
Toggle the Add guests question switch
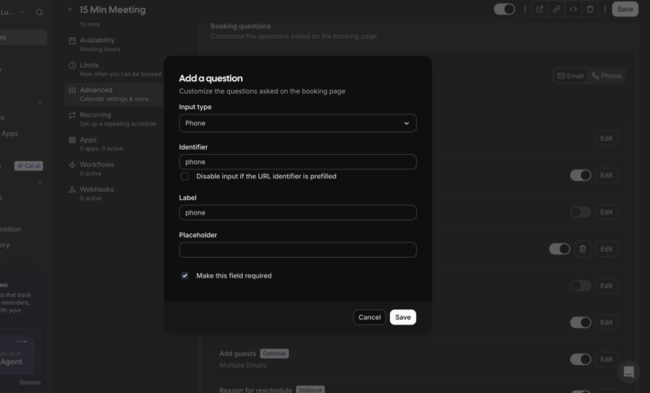click(580, 359)
